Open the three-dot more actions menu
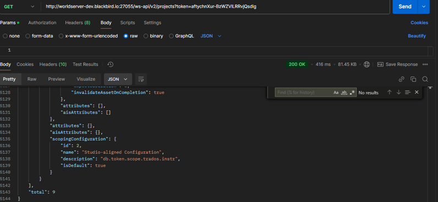This screenshot has width=438, height=202. tap(425, 64)
